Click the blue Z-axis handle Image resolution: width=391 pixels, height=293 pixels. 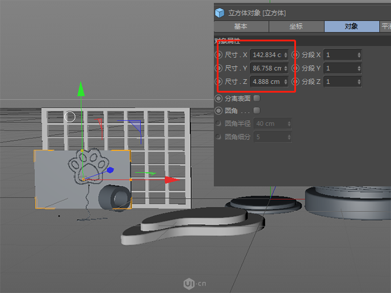pos(110,170)
